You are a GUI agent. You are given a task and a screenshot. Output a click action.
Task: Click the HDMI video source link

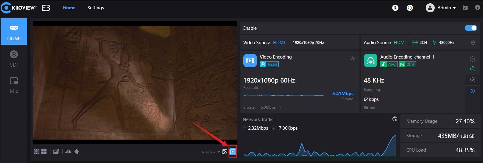[x=279, y=43]
